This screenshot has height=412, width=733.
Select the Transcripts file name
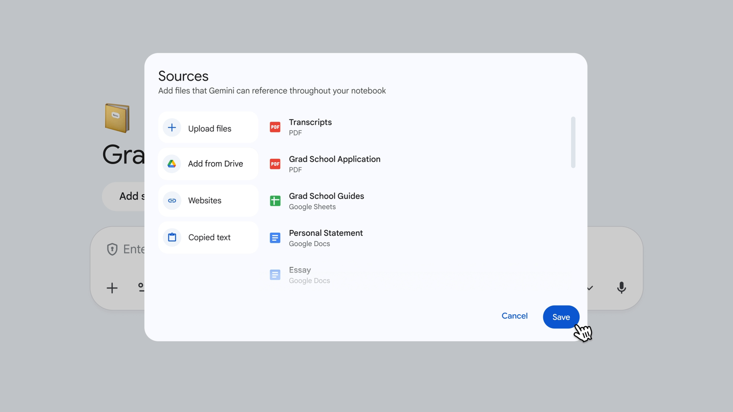pyautogui.click(x=310, y=123)
